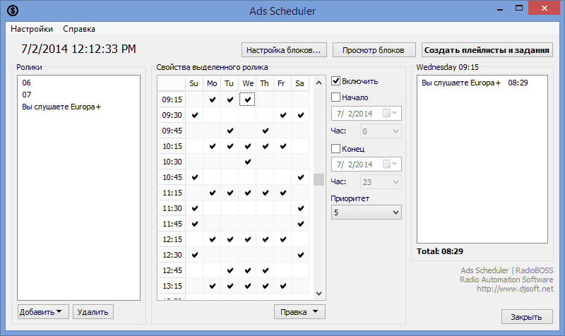Click the 10:45 time row header
Screen dimensions: 565x336
(x=172, y=177)
